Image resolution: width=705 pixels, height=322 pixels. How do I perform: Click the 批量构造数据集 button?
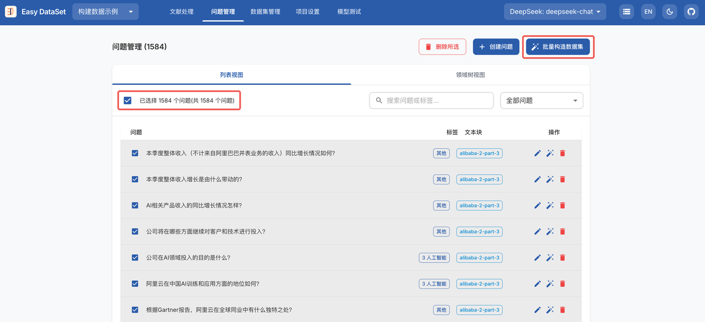click(x=558, y=47)
